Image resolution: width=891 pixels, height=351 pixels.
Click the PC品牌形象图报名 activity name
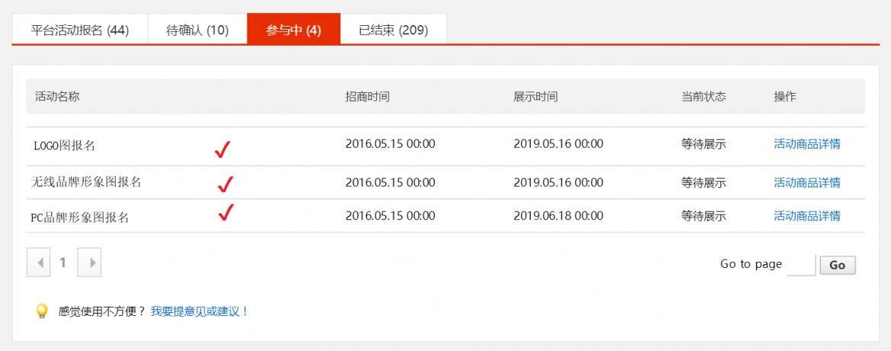80,217
